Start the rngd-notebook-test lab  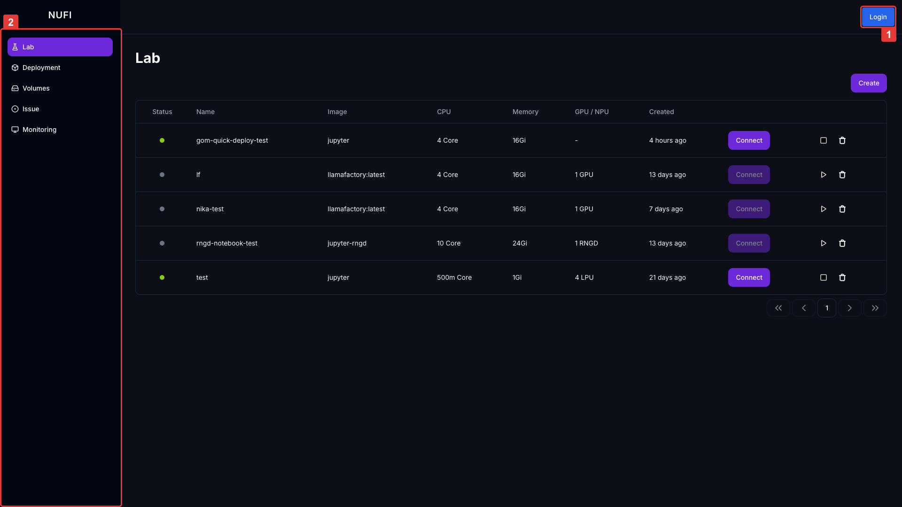(823, 243)
